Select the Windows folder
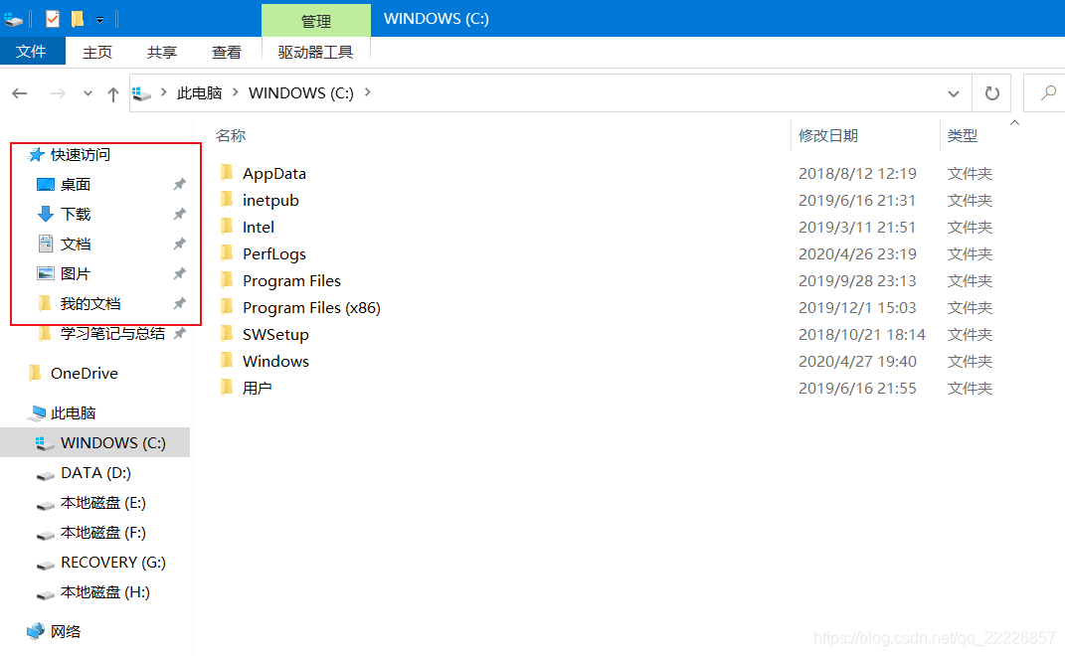The image size is (1065, 656). click(275, 362)
